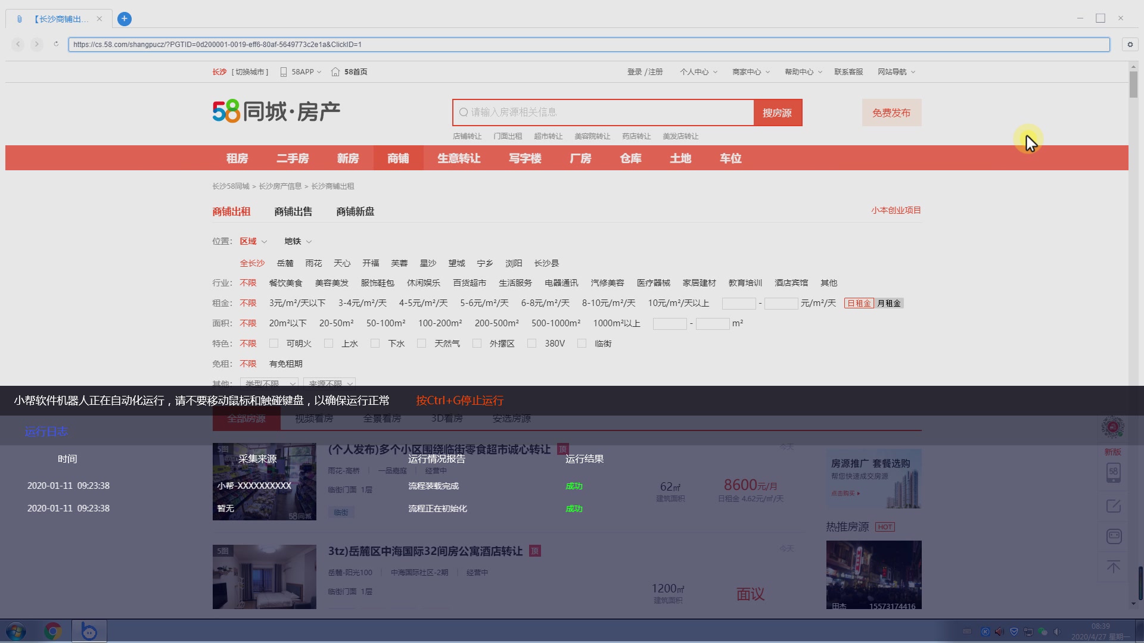Click the HOT badge beside 热推房源

click(885, 527)
